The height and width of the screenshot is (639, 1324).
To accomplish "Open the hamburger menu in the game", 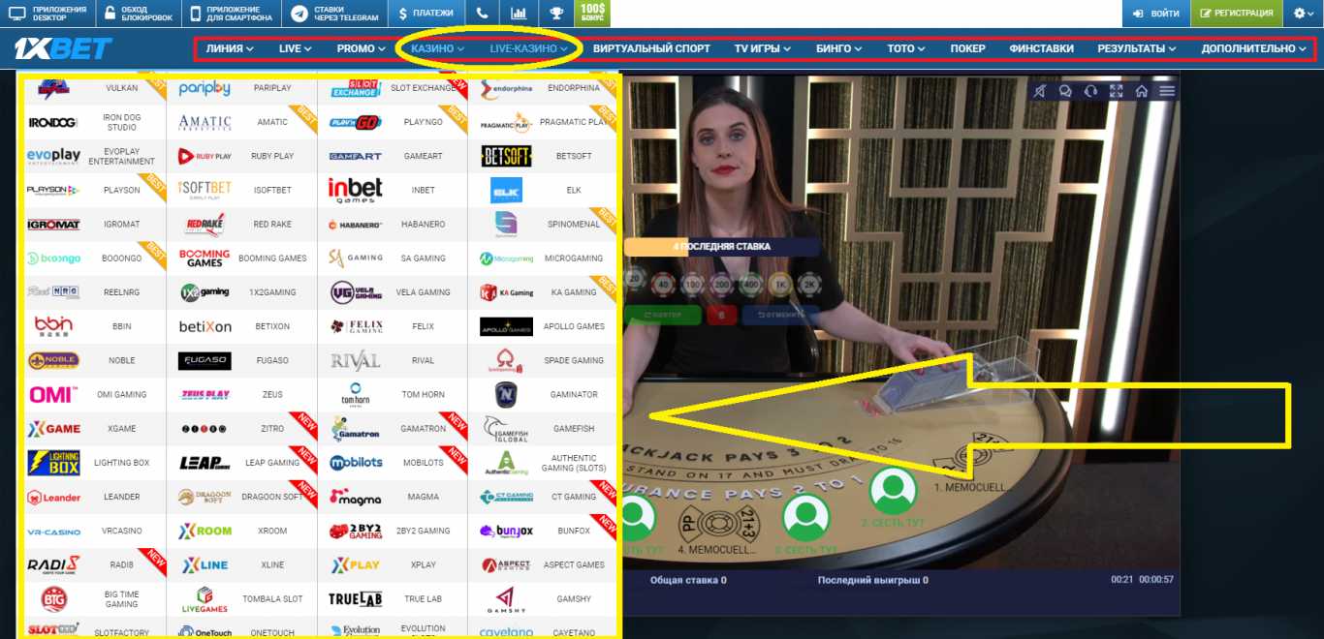I will coord(1167,91).
